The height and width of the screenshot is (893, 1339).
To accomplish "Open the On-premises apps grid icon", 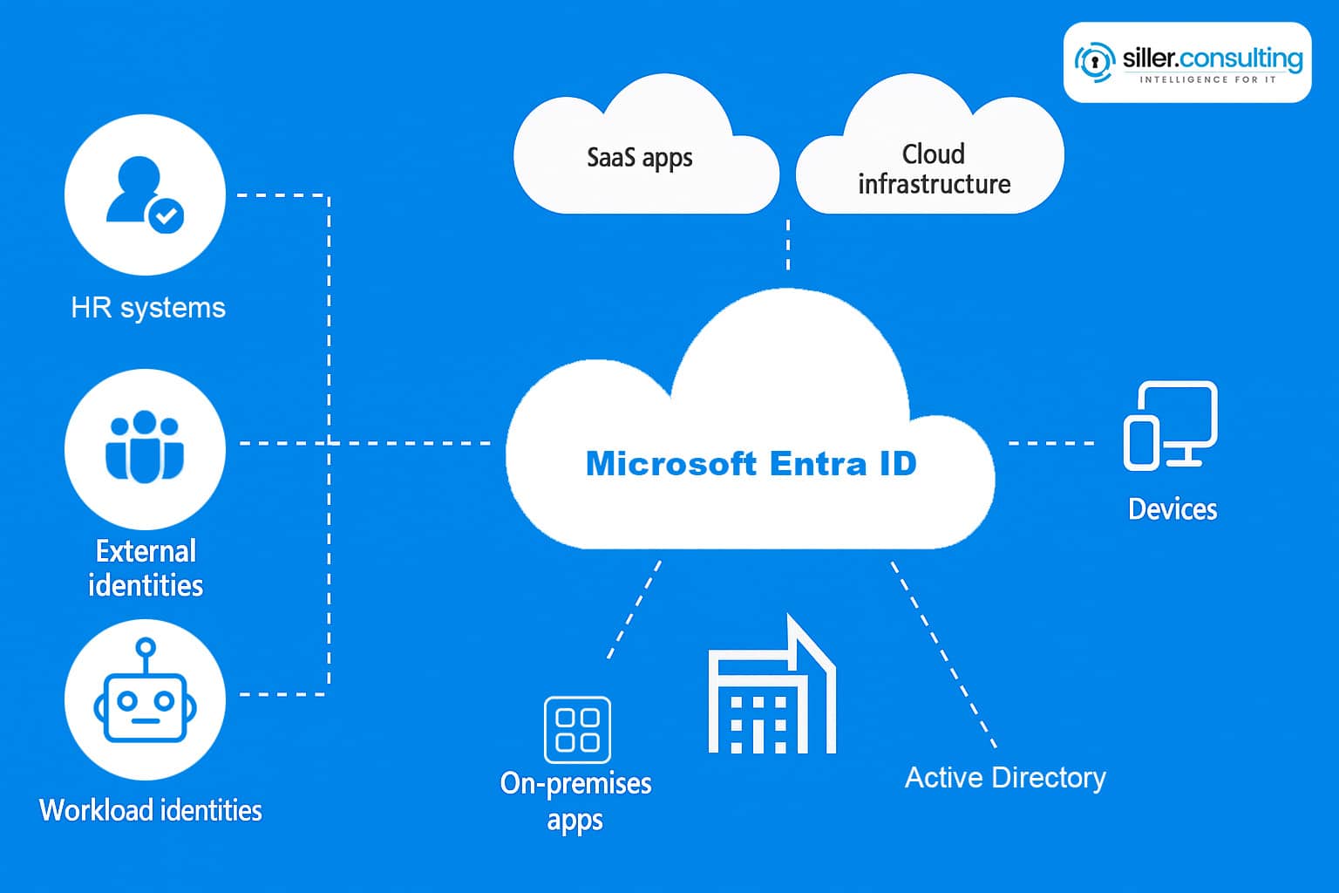I will click(x=577, y=730).
